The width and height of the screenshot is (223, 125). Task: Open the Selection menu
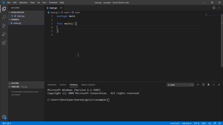pyautogui.click(x=23, y=2)
